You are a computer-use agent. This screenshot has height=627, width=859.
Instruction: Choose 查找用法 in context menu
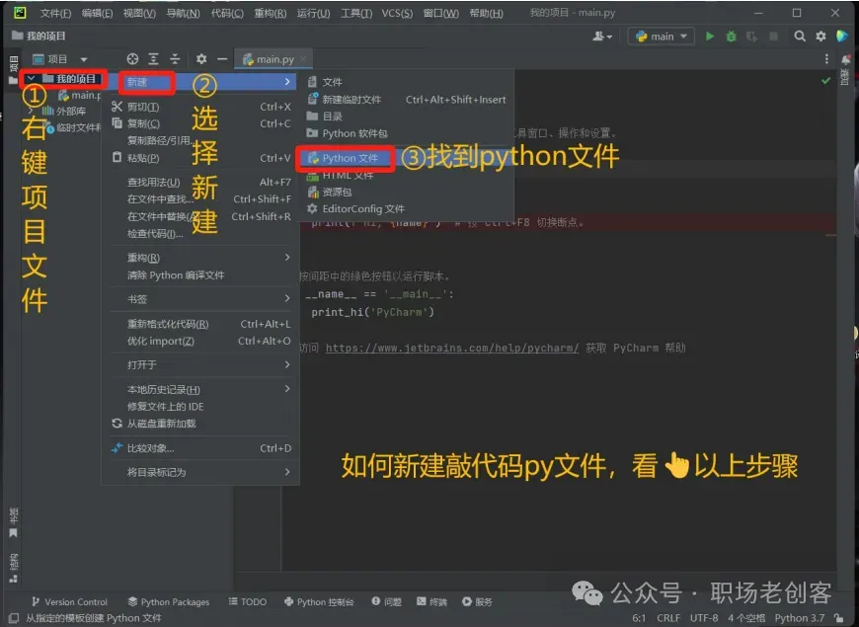pos(200,182)
